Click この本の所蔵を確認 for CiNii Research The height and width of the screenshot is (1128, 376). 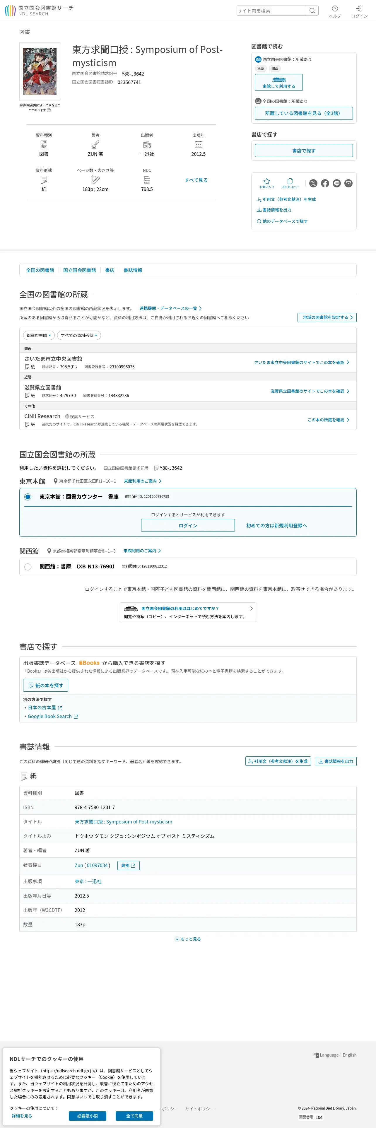point(328,420)
